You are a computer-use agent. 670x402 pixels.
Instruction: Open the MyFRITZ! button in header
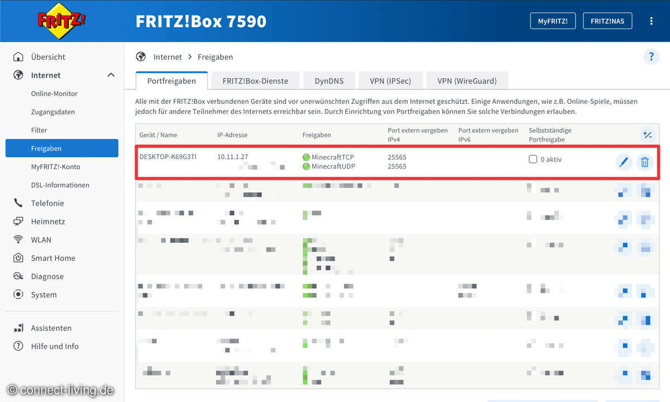(x=553, y=21)
